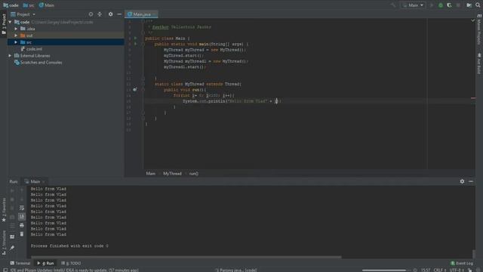Toggle soft-wrap in the Run console
This screenshot has width=483, height=272.
pos(22,209)
